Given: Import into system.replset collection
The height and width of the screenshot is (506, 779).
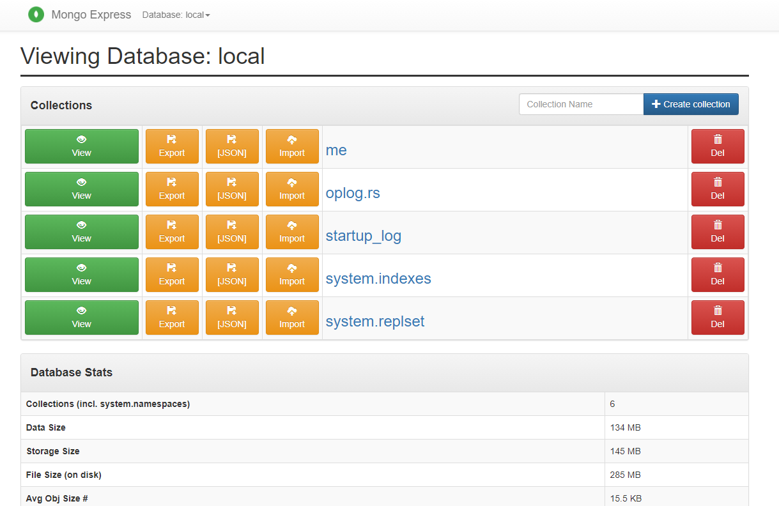Looking at the screenshot, I should tap(292, 318).
